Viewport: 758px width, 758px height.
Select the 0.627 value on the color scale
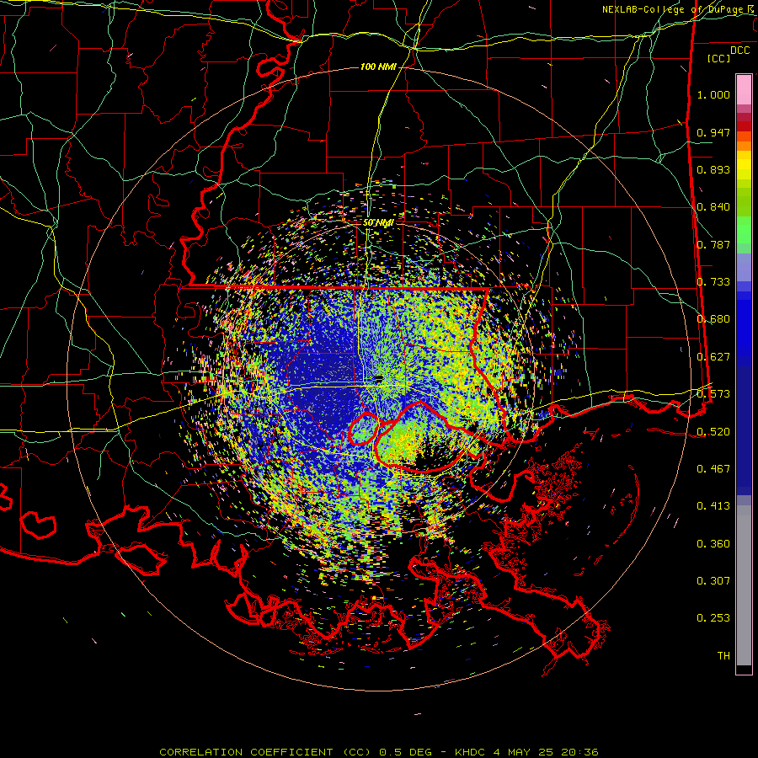(x=713, y=357)
